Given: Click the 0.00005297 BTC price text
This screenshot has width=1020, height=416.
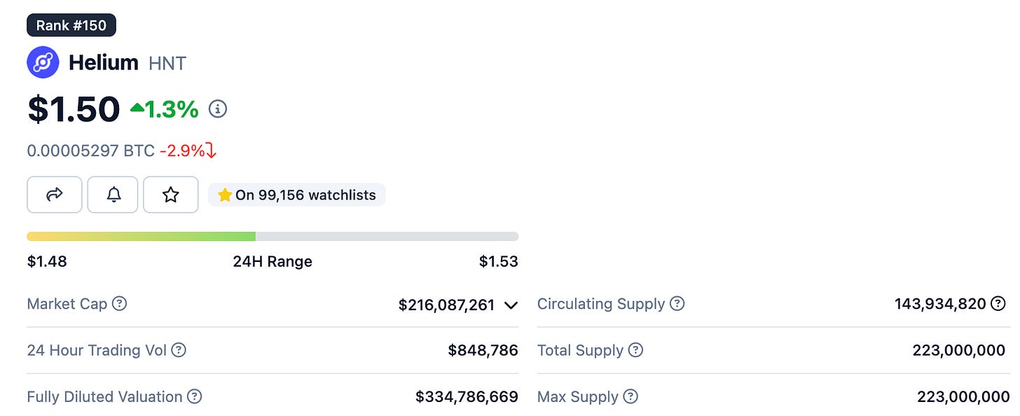Looking at the screenshot, I should pos(90,151).
